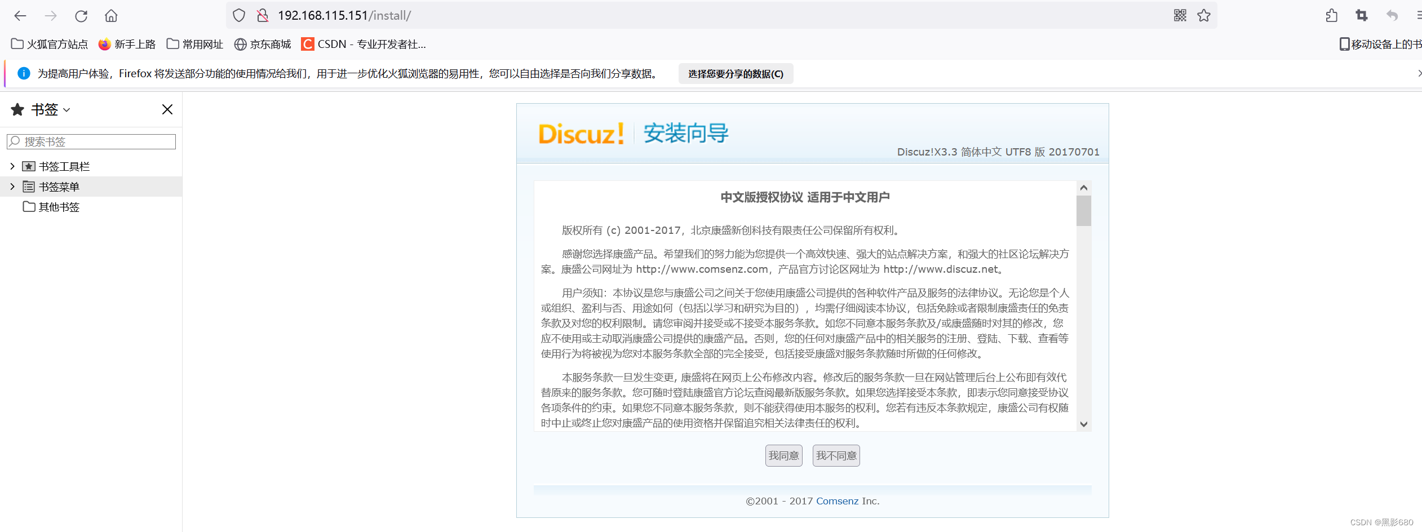Click the insecure connection lock icon
The width and height of the screenshot is (1422, 532).
(263, 16)
